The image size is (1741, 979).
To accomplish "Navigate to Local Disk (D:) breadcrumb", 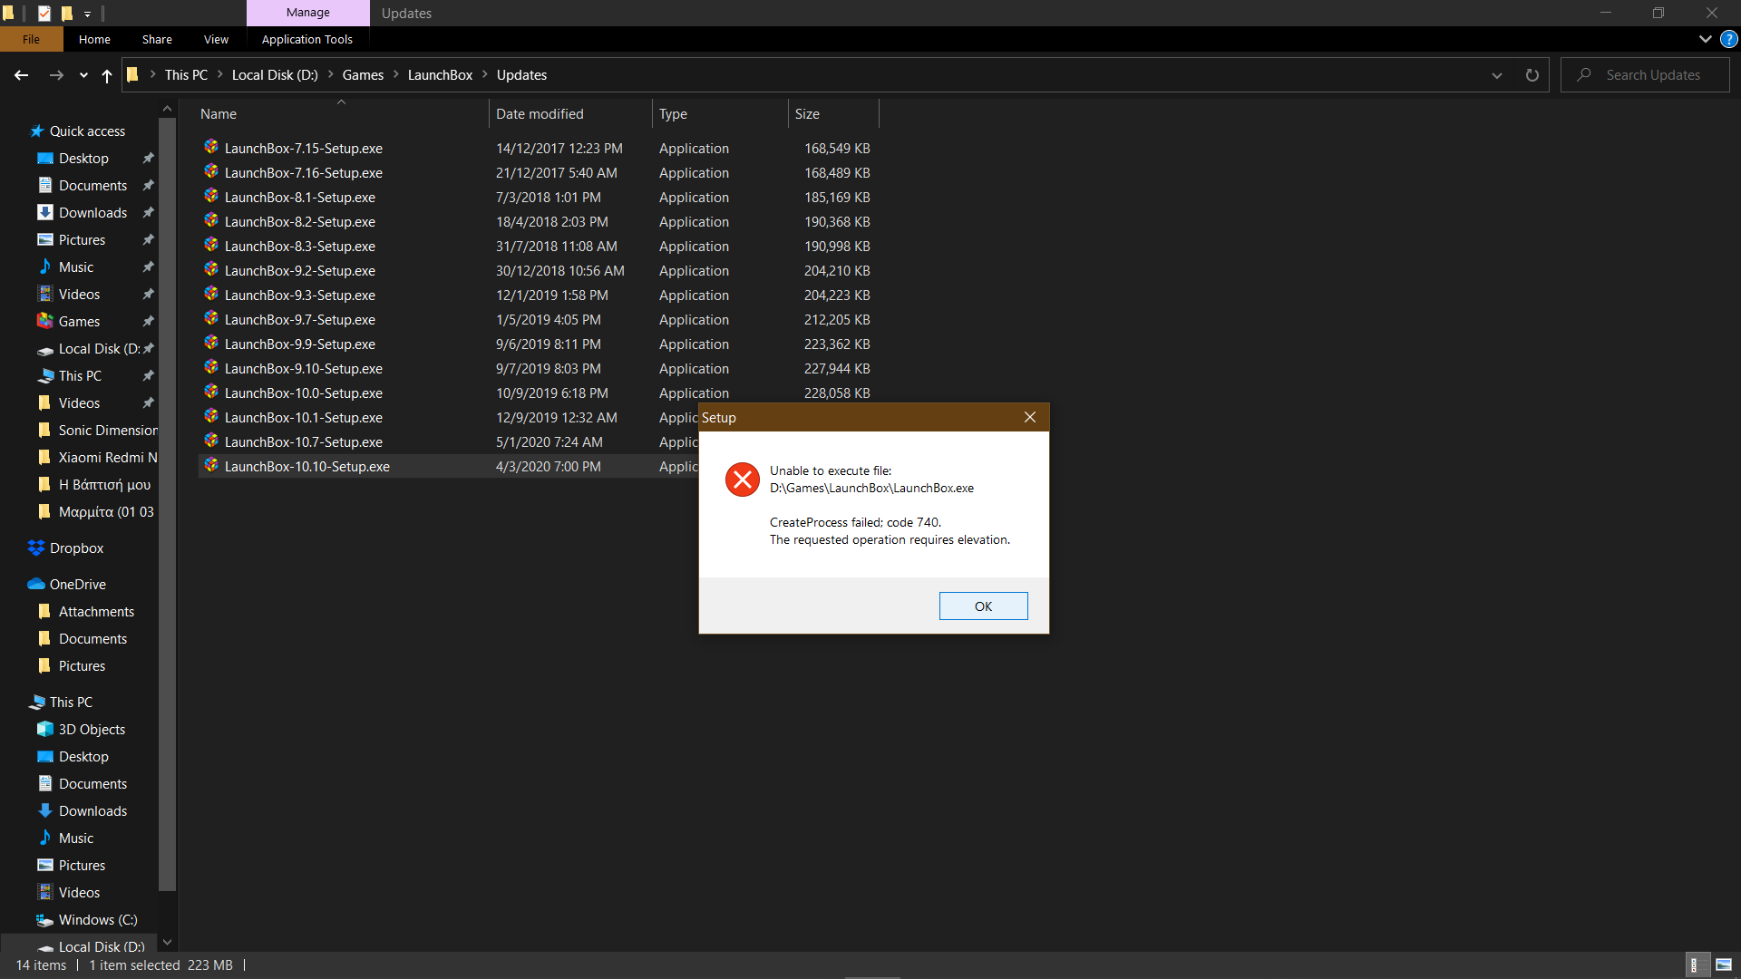I will pyautogui.click(x=275, y=75).
